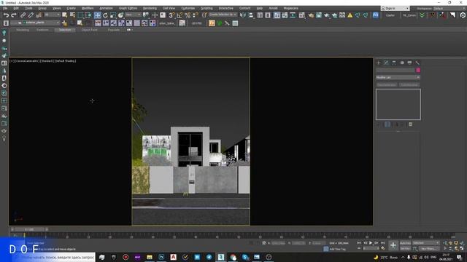This screenshot has height=262, width=467.
Task: Open the Edit menu
Action: point(16,8)
